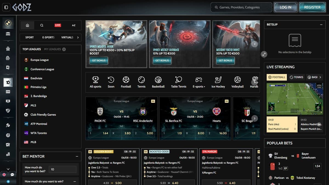Viewport: 329px width, 185px height.
Task: Get the Sports Welcome Offer bonus
Action: [x=99, y=61]
